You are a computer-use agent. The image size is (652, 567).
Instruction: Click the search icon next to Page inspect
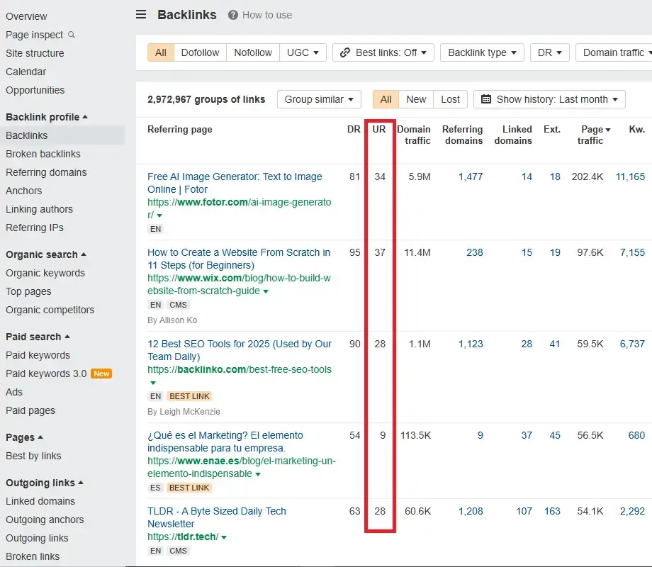click(71, 35)
